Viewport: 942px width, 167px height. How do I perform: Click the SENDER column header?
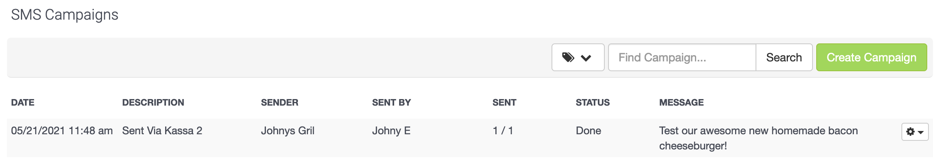coord(279,102)
